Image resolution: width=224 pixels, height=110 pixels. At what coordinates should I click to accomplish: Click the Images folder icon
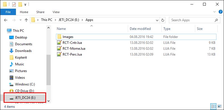[x=59, y=37]
